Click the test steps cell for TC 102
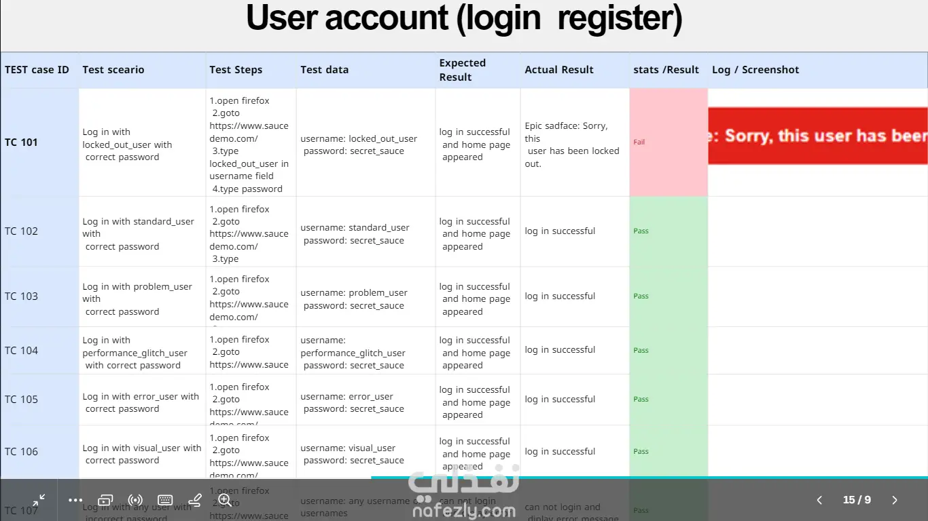928x521 pixels. [251, 231]
